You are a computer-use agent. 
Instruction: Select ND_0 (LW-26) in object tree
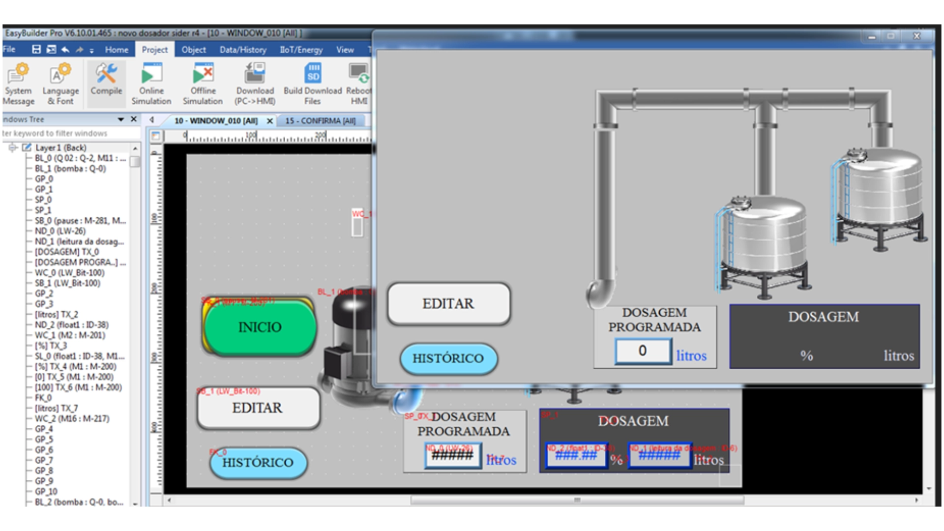[x=60, y=231]
